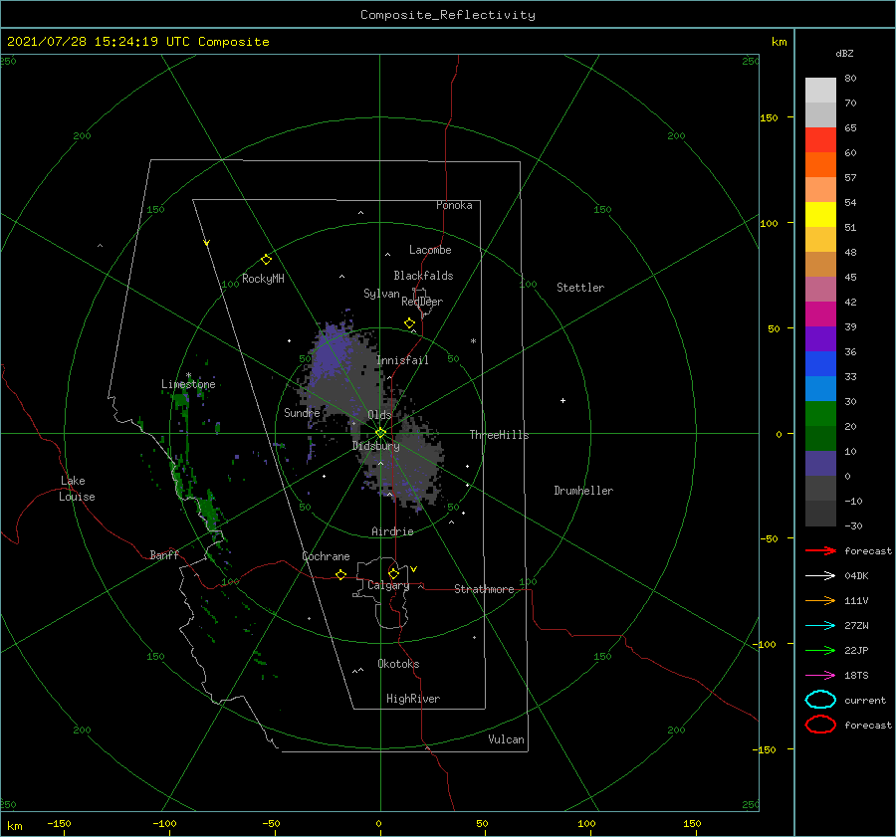Screen dimensions: 896x837
Task: Click the Airdrie label
Action: [x=392, y=531]
